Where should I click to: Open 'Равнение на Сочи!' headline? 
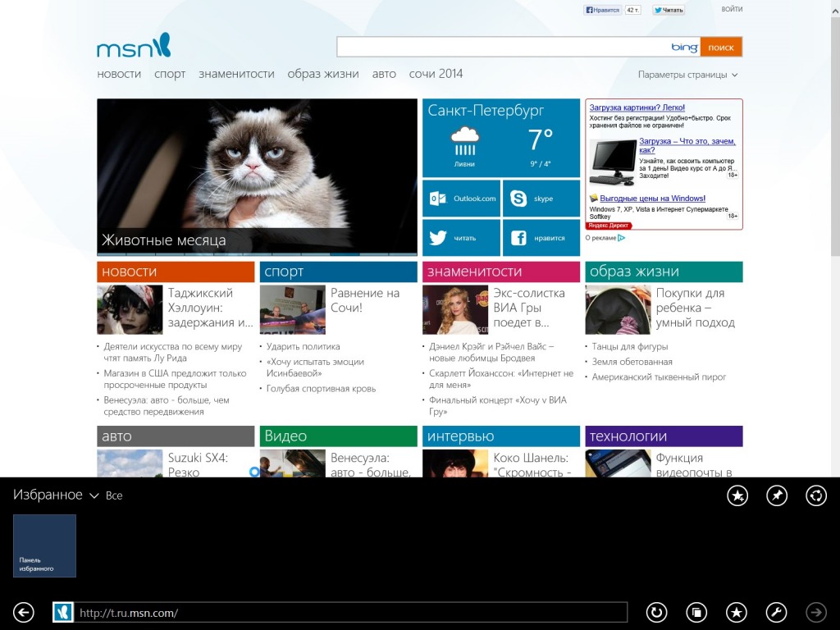point(365,300)
